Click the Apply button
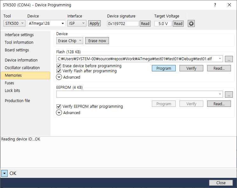Viewport: 237px width, 188px height. 94,23
